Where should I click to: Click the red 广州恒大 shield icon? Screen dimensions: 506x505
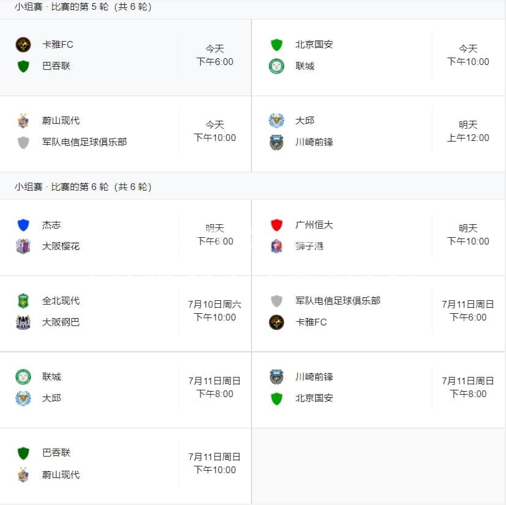tap(277, 225)
